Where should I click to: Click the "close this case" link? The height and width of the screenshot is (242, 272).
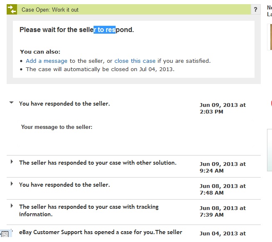coord(135,61)
